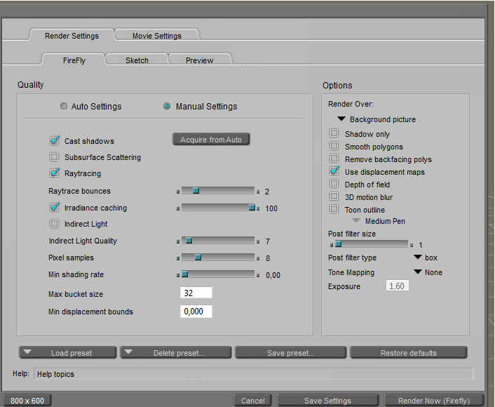Click the Pixel samples slider handle
This screenshot has height=407, width=495.
[198, 258]
